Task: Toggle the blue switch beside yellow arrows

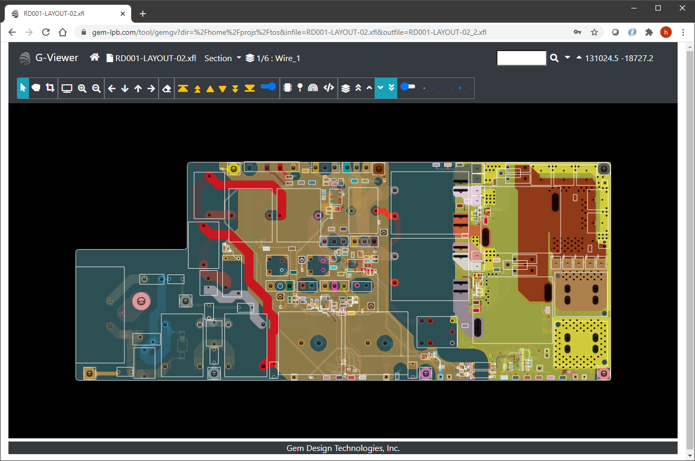Action: [268, 87]
